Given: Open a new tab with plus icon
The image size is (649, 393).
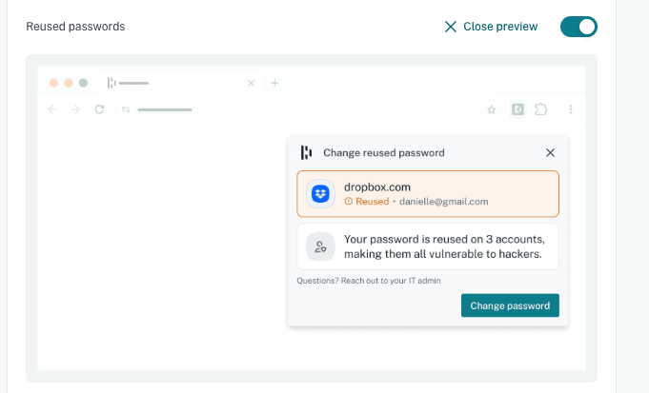Looking at the screenshot, I should [274, 83].
